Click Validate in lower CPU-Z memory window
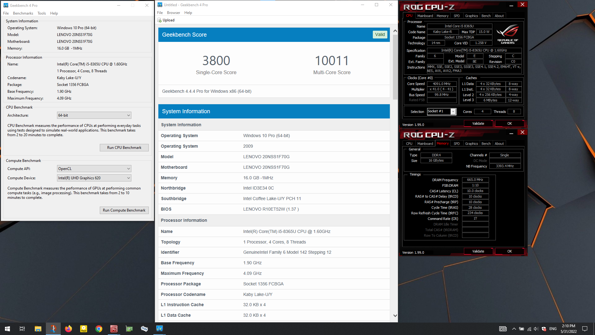Screen dimensions: 595x335 pyautogui.click(x=478, y=251)
